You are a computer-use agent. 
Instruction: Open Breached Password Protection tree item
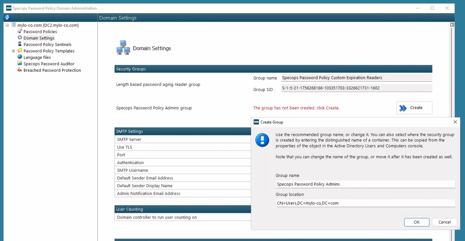pyautogui.click(x=52, y=70)
